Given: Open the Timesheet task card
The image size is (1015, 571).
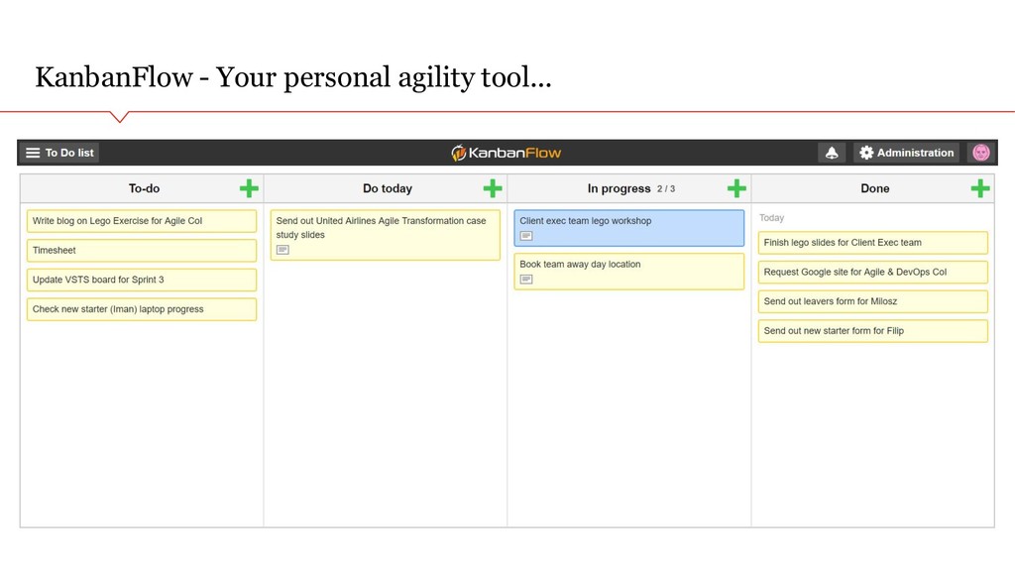Looking at the screenshot, I should [142, 251].
